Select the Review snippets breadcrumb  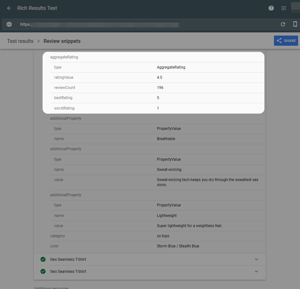click(x=62, y=41)
